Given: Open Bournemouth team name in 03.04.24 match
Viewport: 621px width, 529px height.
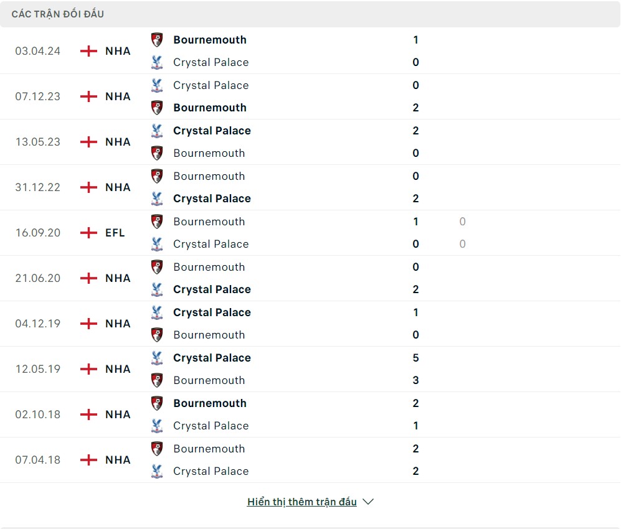Looking at the screenshot, I should pos(210,40).
